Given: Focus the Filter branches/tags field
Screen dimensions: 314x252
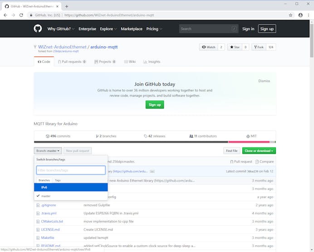Looking at the screenshot, I should 71,170.
